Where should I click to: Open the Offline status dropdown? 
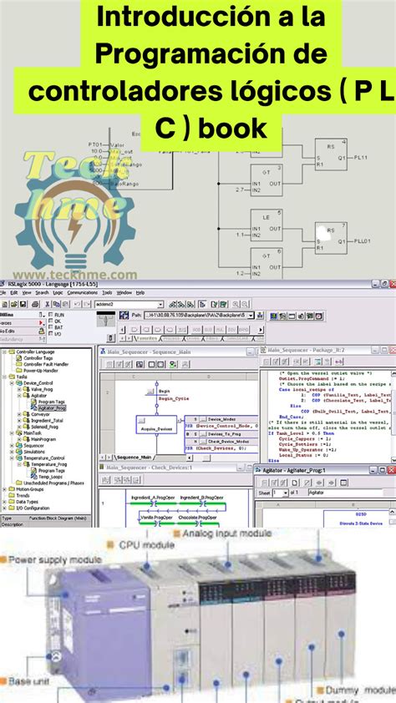click(x=42, y=315)
